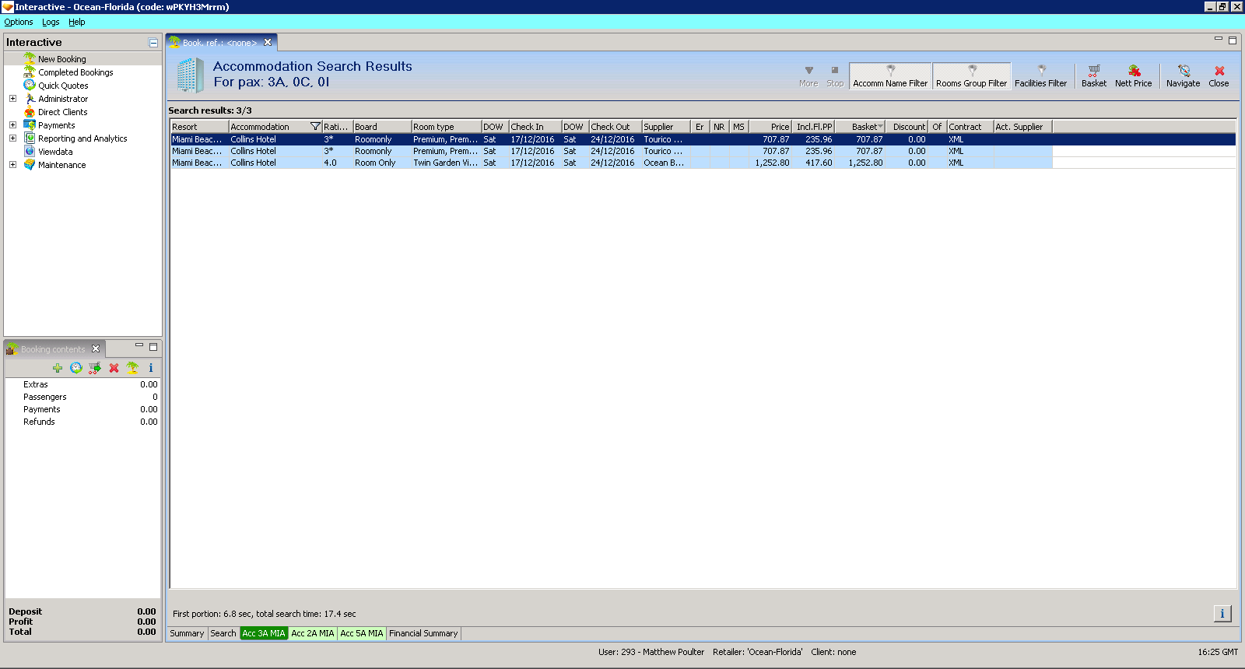The image size is (1245, 669).
Task: Maximize the Booking contents panel
Action: [x=153, y=347]
